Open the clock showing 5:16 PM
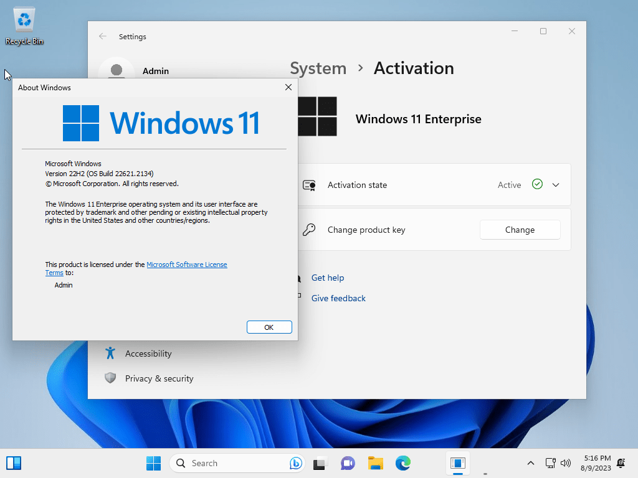 (x=596, y=463)
